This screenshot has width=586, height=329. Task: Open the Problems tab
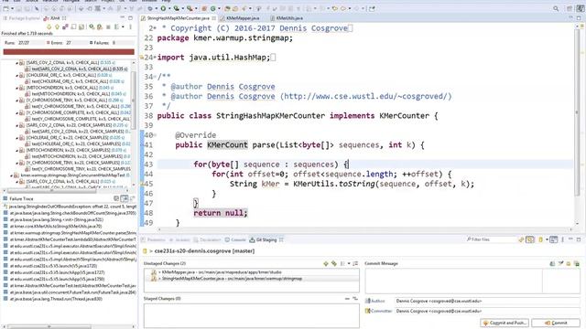coord(154,239)
